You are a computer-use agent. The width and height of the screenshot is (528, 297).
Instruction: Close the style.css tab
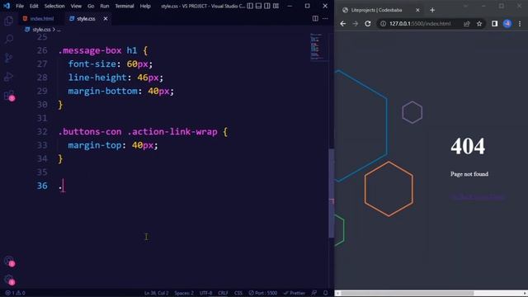tap(106, 18)
